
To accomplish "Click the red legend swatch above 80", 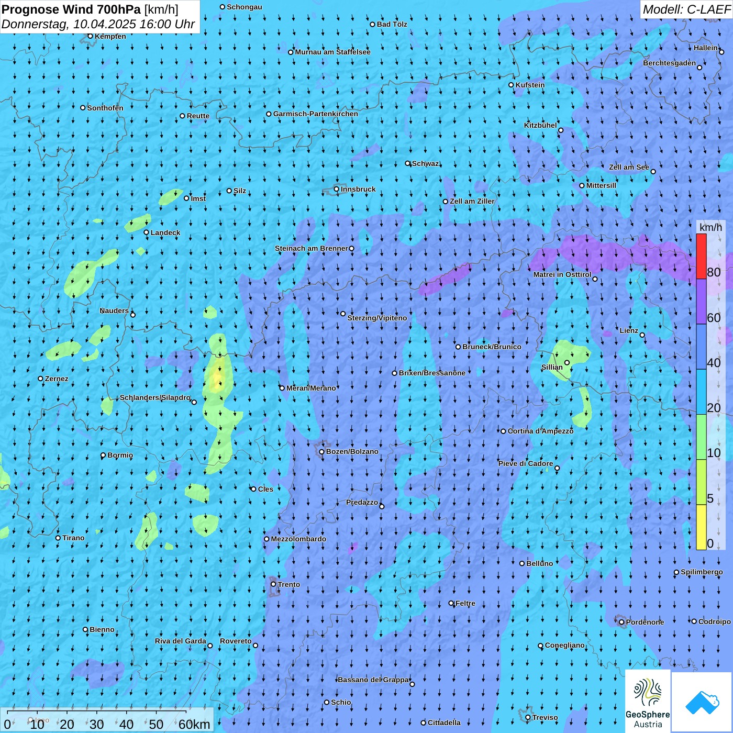I will pyautogui.click(x=701, y=256).
